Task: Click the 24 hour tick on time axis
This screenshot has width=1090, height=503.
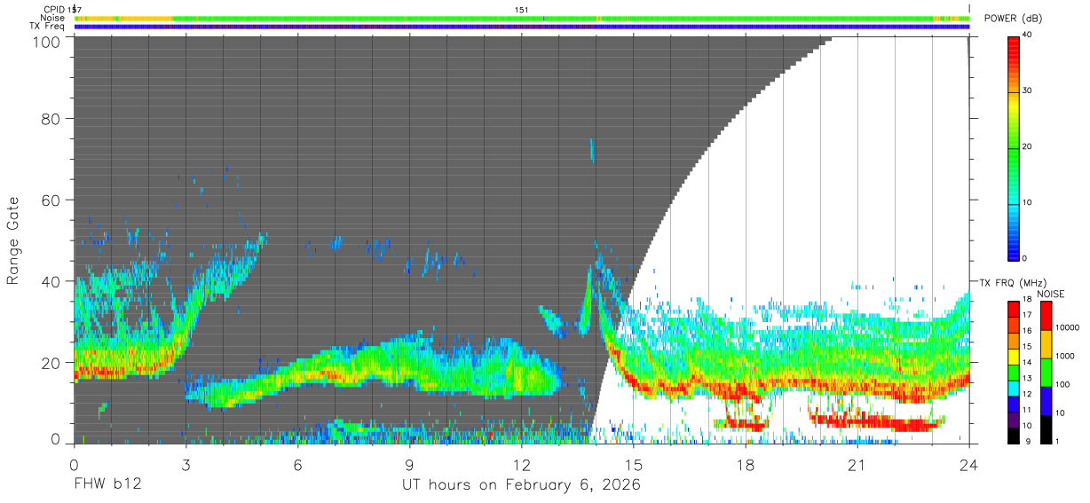Action: point(969,465)
